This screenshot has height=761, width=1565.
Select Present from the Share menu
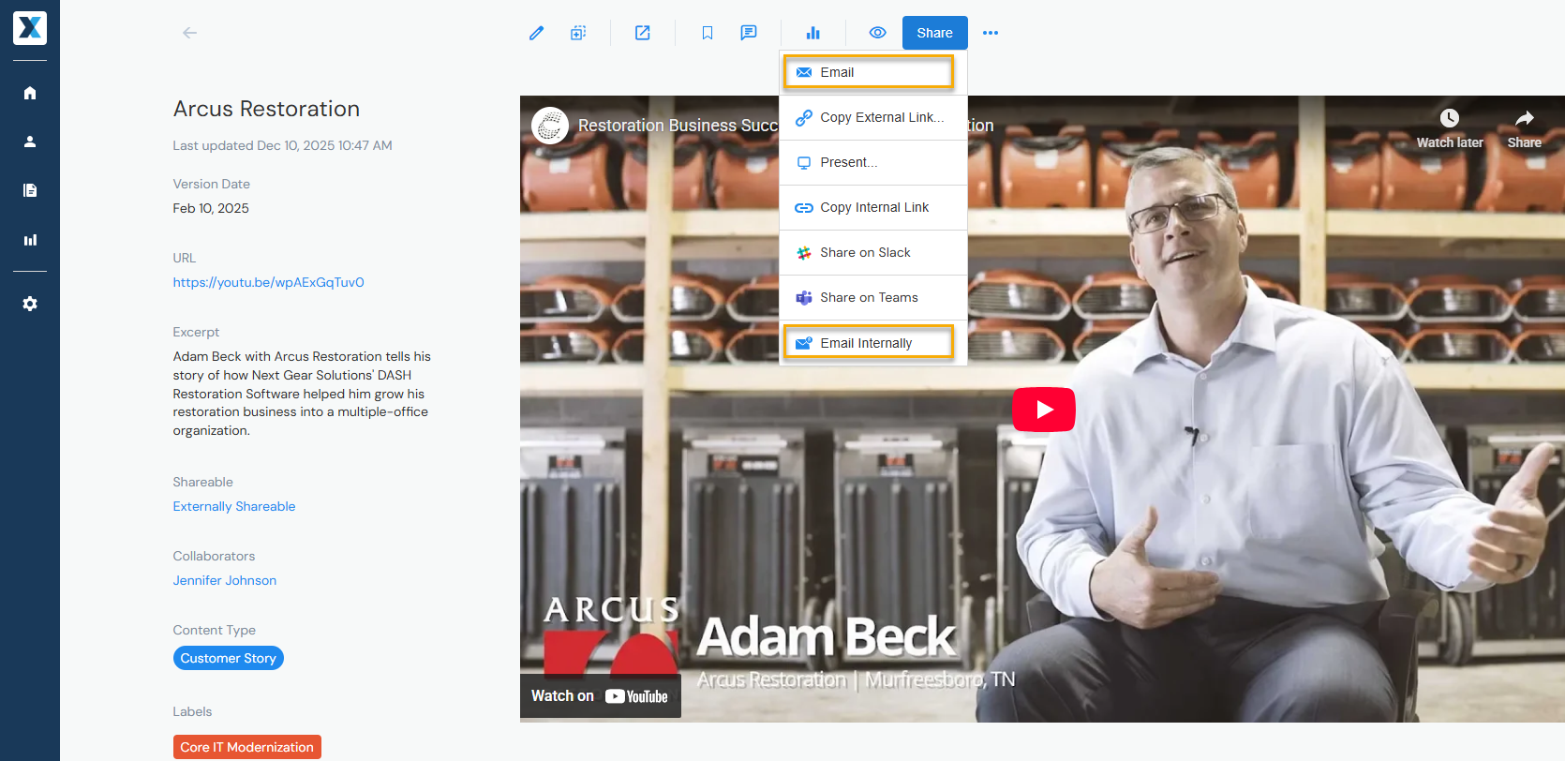pos(873,162)
